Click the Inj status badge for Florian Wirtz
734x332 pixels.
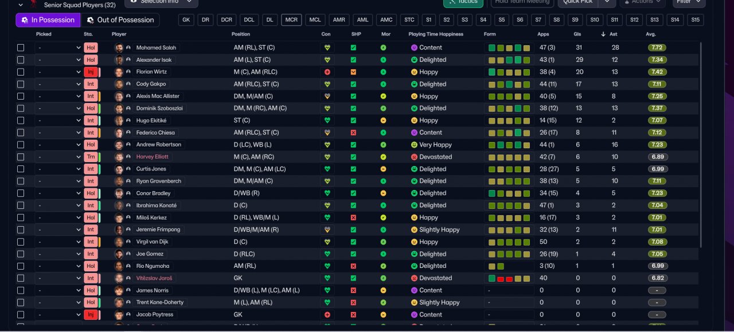(x=91, y=72)
